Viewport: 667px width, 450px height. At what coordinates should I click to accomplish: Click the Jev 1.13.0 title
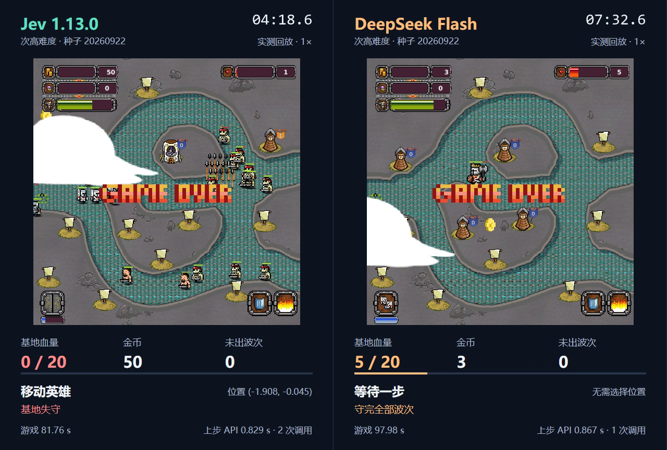(59, 24)
